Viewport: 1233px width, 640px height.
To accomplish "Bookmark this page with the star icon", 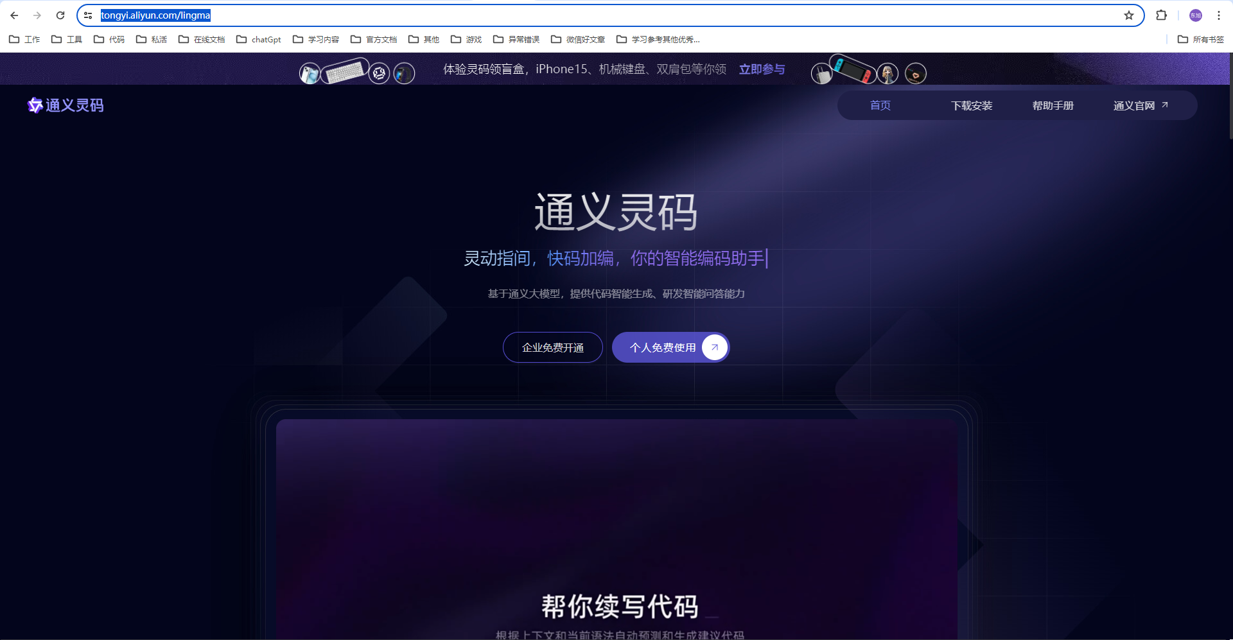I will click(1128, 15).
